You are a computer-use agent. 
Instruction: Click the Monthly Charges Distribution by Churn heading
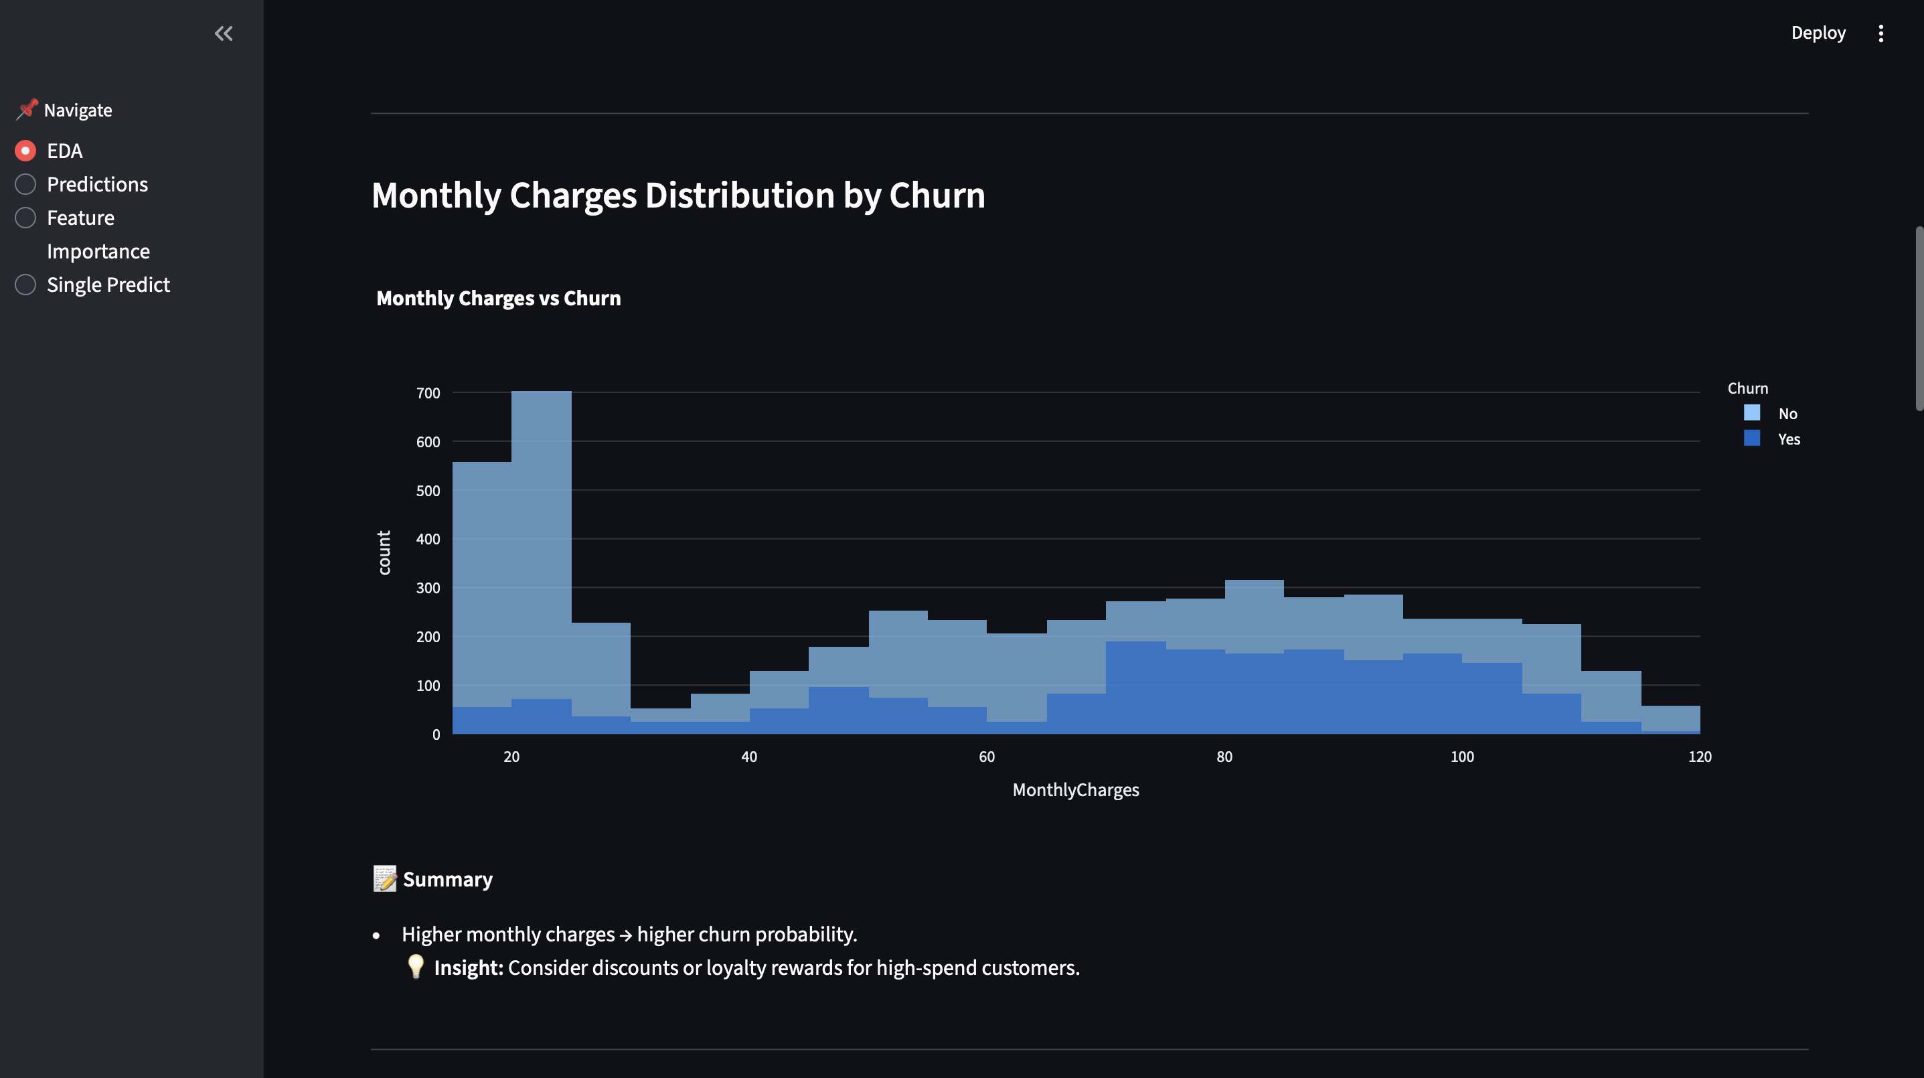click(678, 196)
